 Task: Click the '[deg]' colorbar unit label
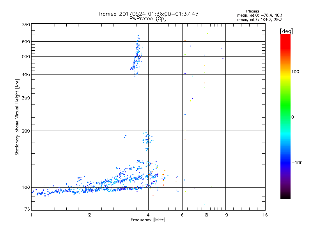click(x=286, y=32)
